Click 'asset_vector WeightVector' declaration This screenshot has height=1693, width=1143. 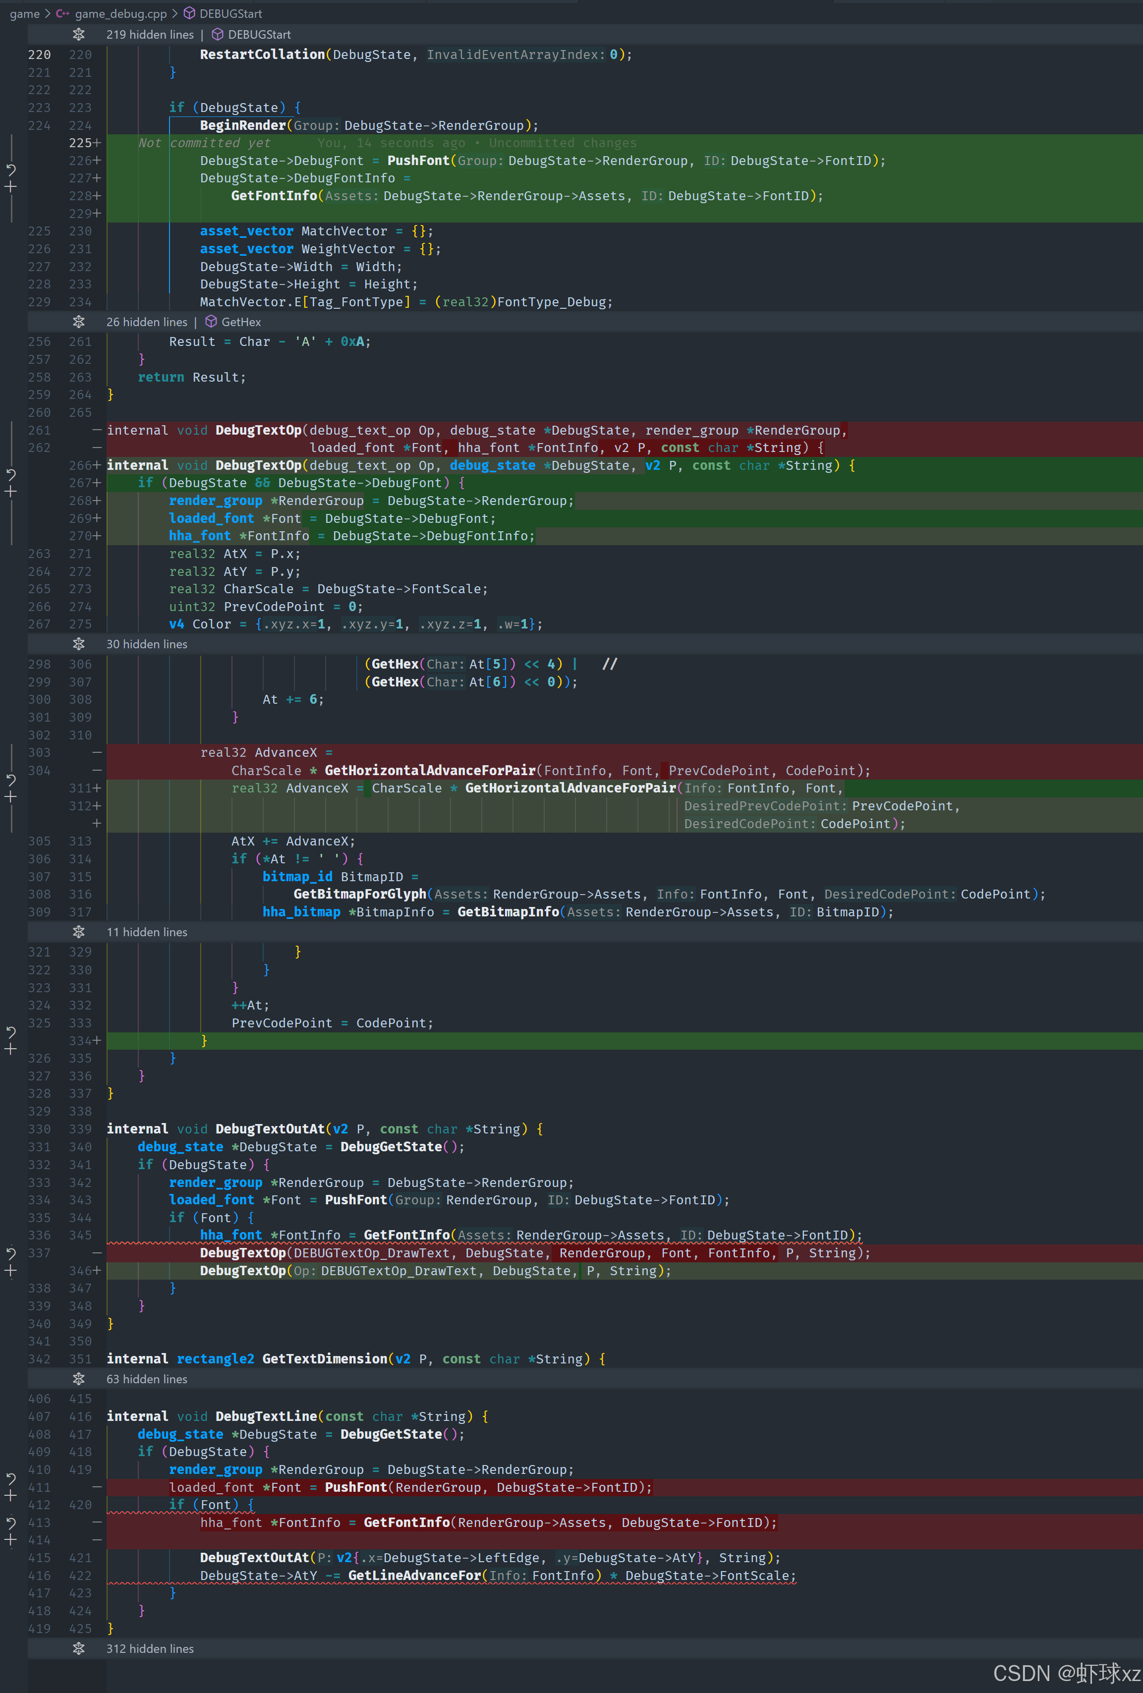321,248
